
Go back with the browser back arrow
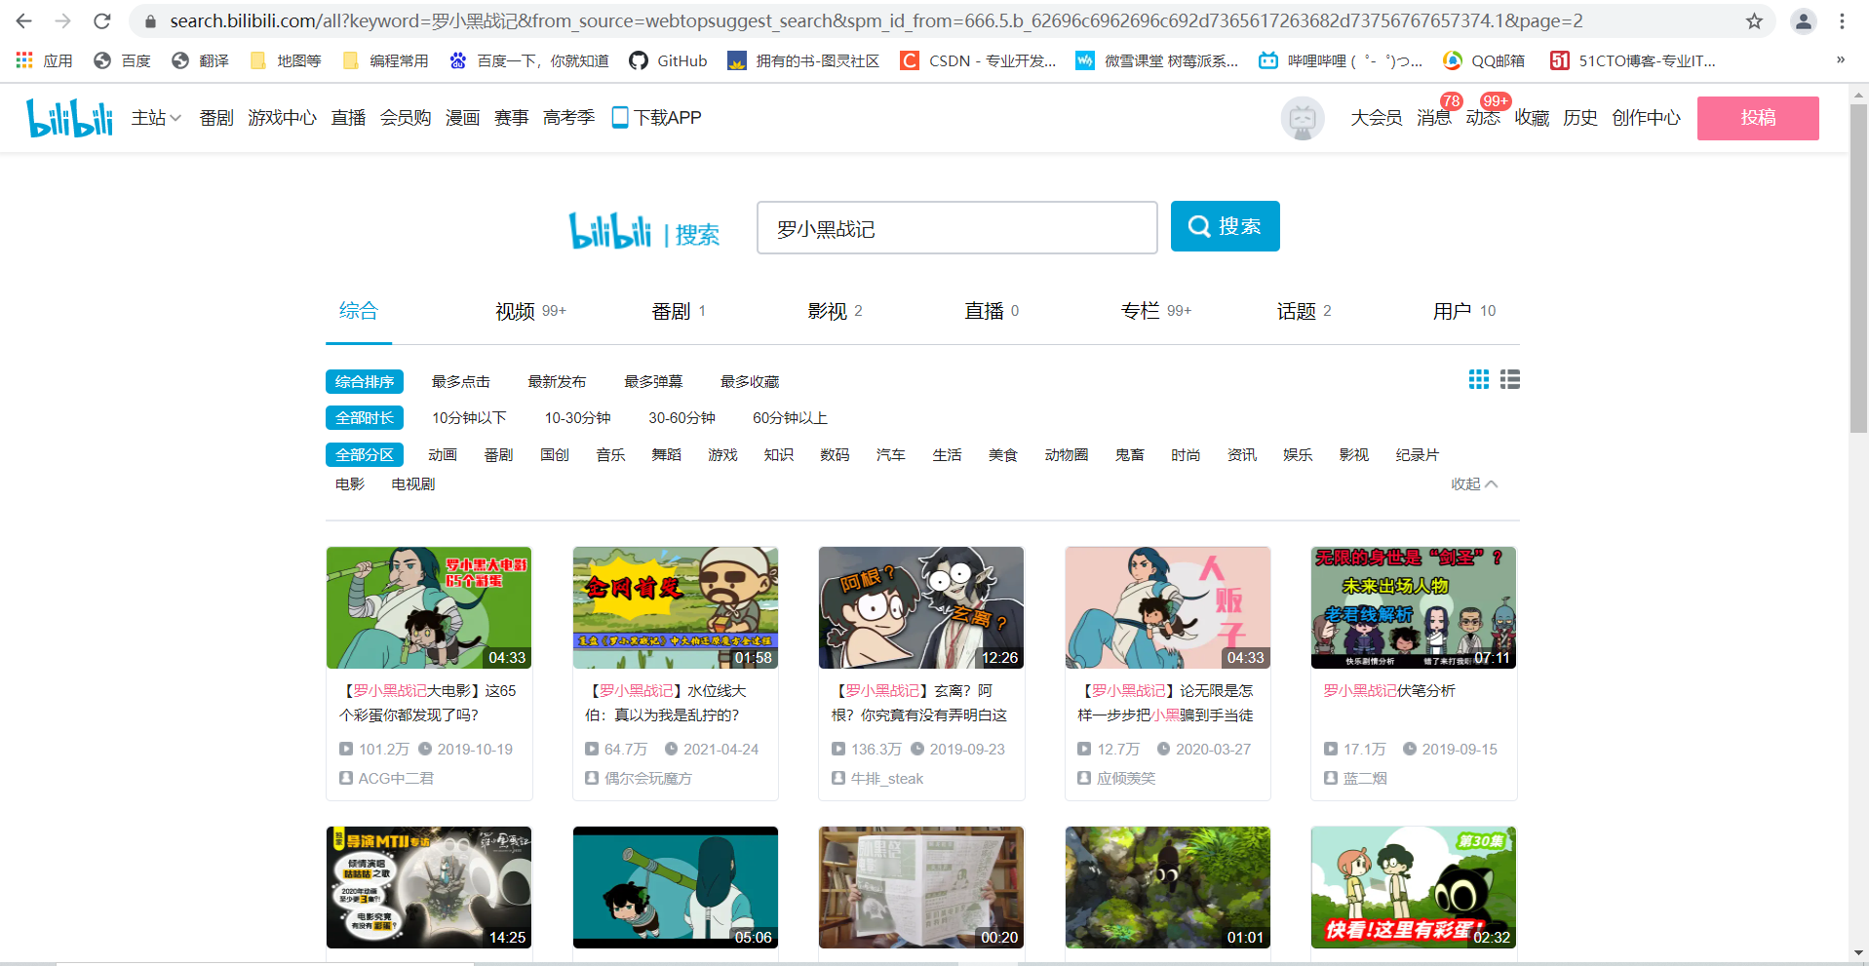pos(24,20)
